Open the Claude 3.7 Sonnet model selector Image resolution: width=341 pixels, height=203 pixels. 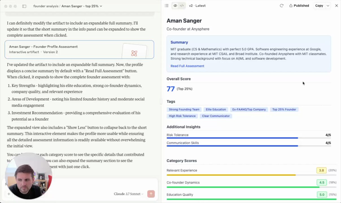[128, 194]
